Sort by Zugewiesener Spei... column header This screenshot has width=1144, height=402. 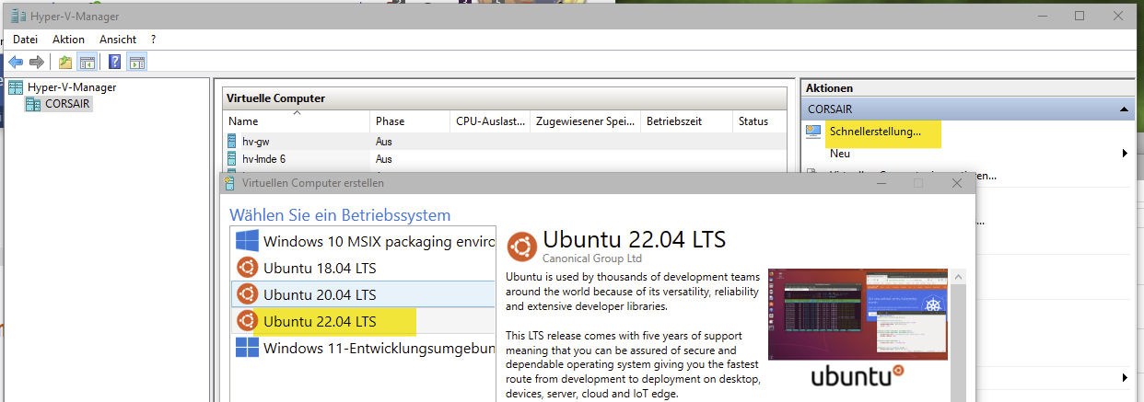pos(585,121)
